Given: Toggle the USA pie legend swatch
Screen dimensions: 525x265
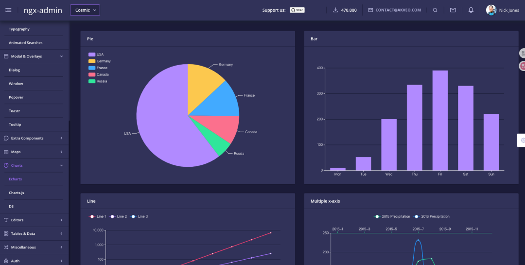Looking at the screenshot, I should (92, 54).
